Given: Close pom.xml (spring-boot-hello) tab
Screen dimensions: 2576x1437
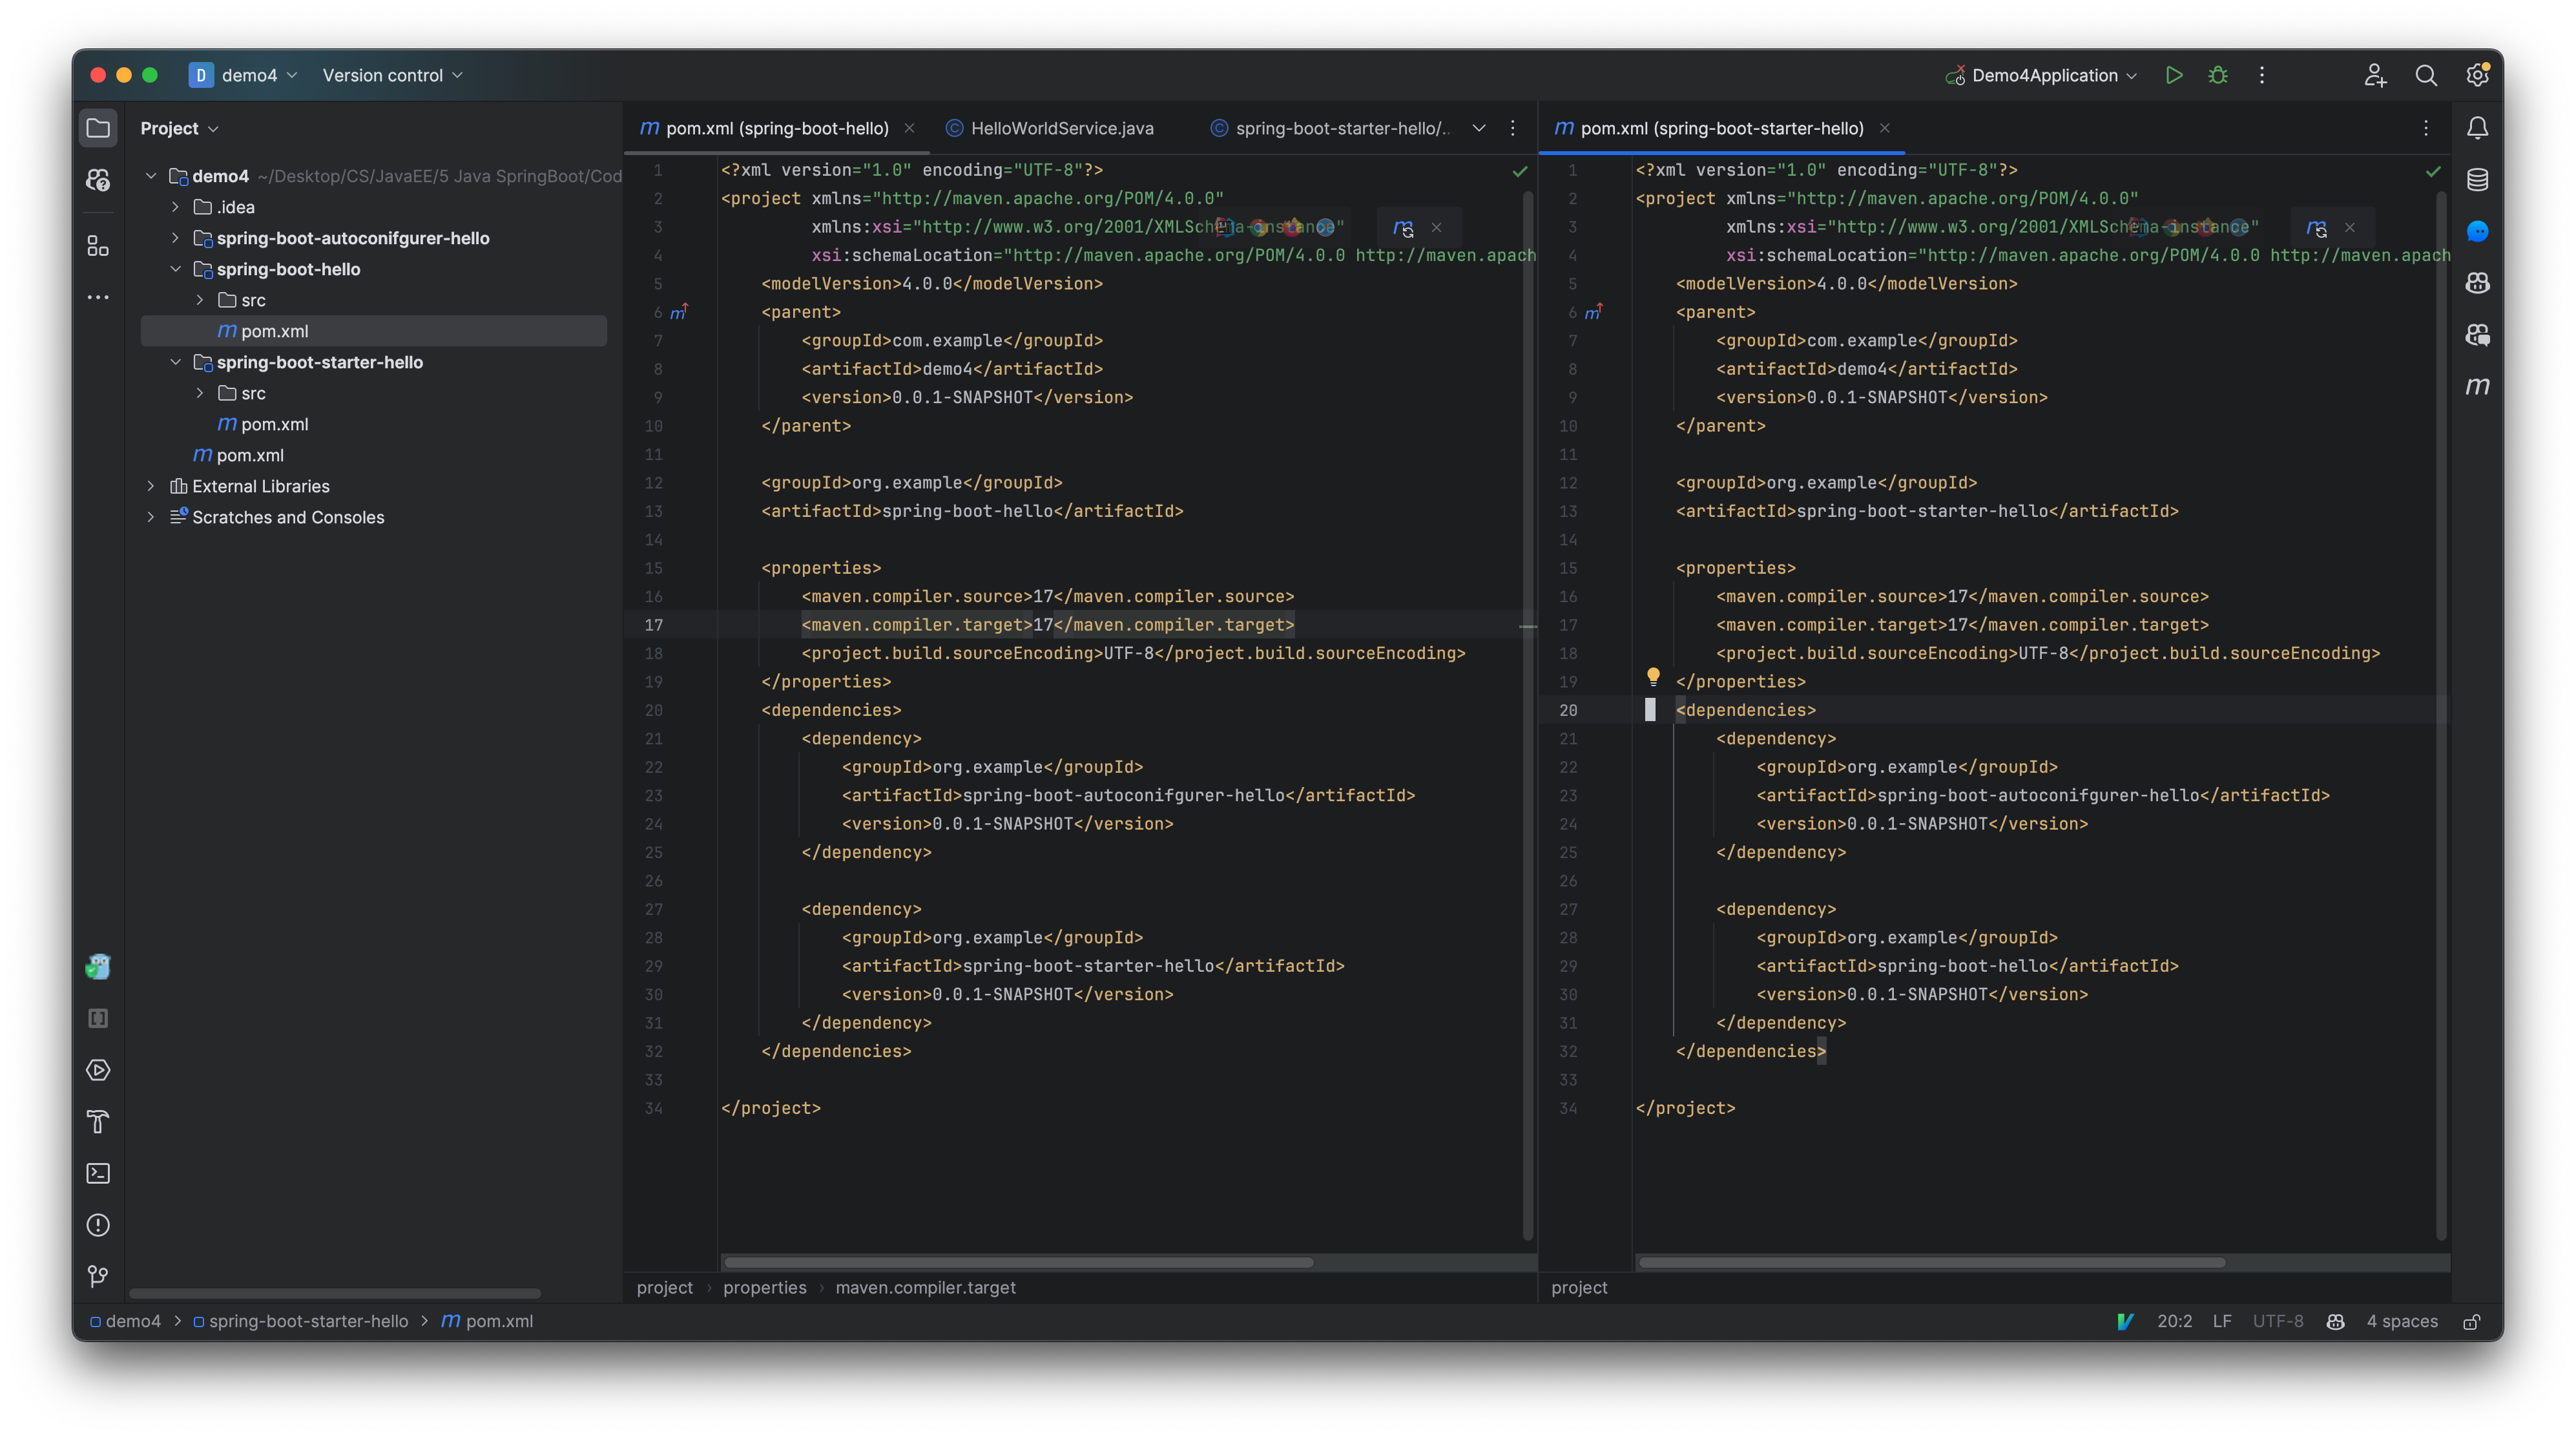Looking at the screenshot, I should (909, 128).
